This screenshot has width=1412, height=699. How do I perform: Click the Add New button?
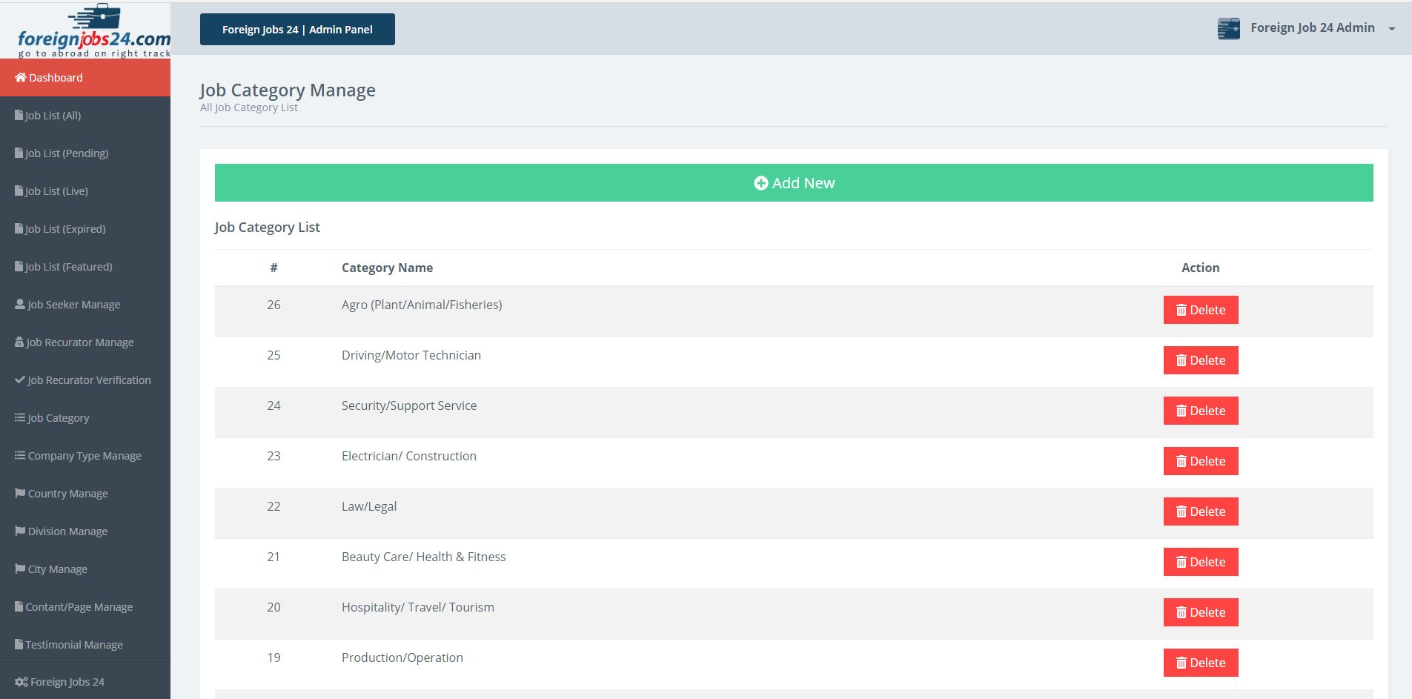click(x=794, y=182)
